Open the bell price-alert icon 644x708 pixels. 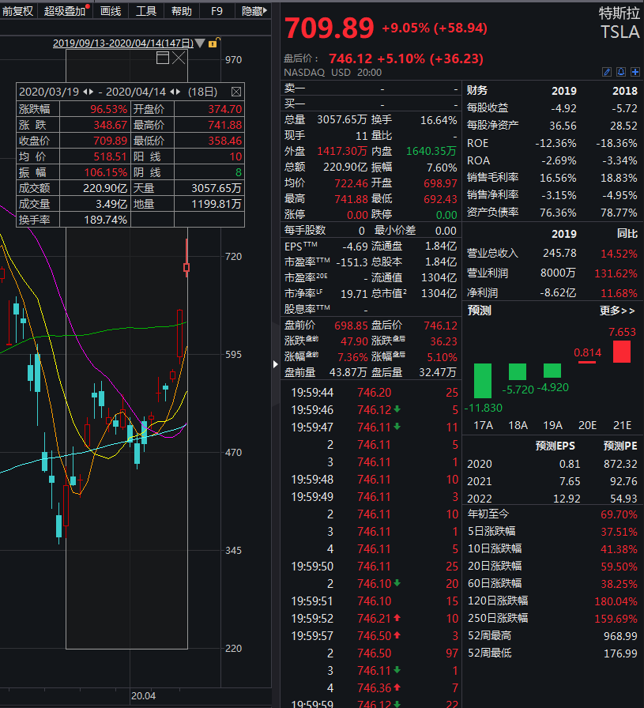point(620,71)
